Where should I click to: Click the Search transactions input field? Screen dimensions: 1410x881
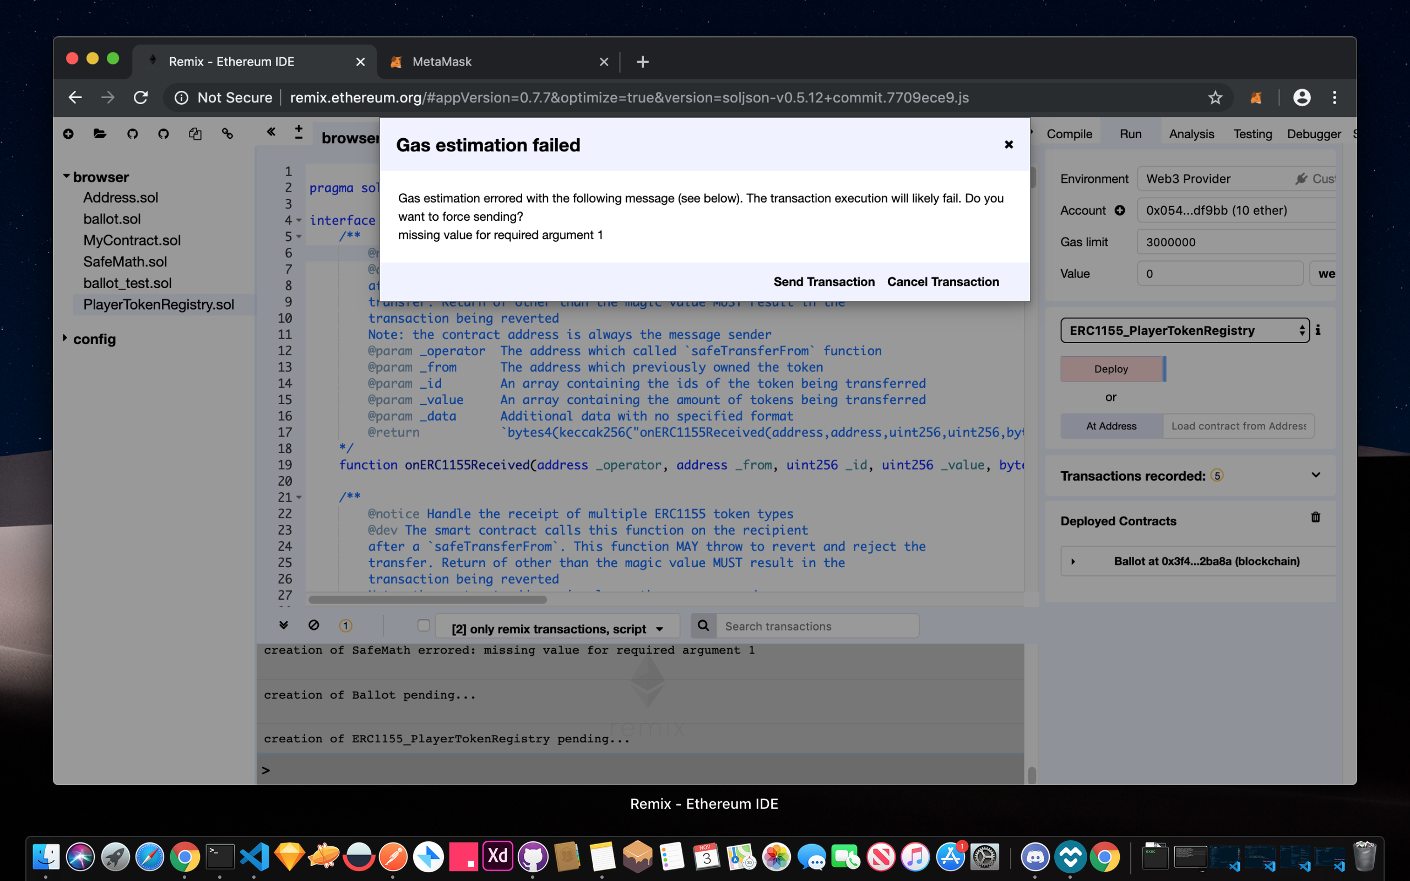coord(816,627)
